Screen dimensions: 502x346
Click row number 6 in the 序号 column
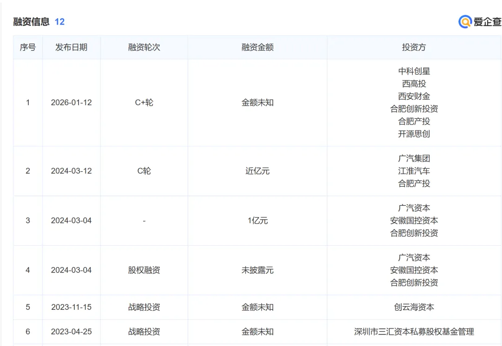click(28, 332)
